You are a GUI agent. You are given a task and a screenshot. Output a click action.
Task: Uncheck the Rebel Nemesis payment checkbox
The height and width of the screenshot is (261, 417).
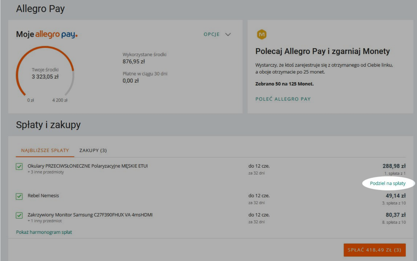[x=19, y=196]
